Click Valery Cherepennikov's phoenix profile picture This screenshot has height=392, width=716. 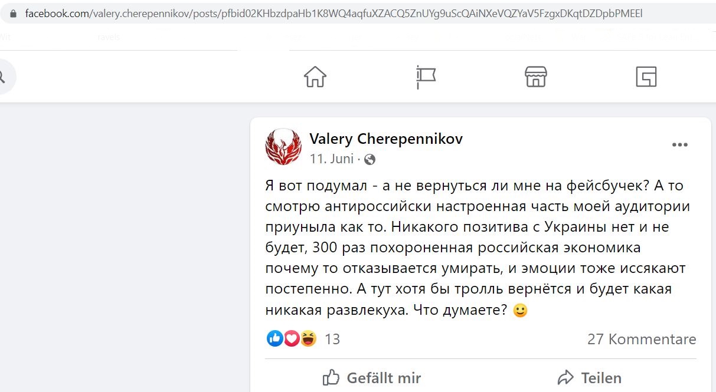283,147
